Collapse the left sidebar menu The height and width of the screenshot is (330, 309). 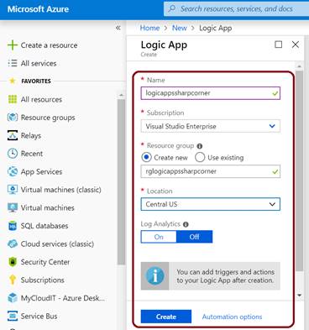coord(118,28)
